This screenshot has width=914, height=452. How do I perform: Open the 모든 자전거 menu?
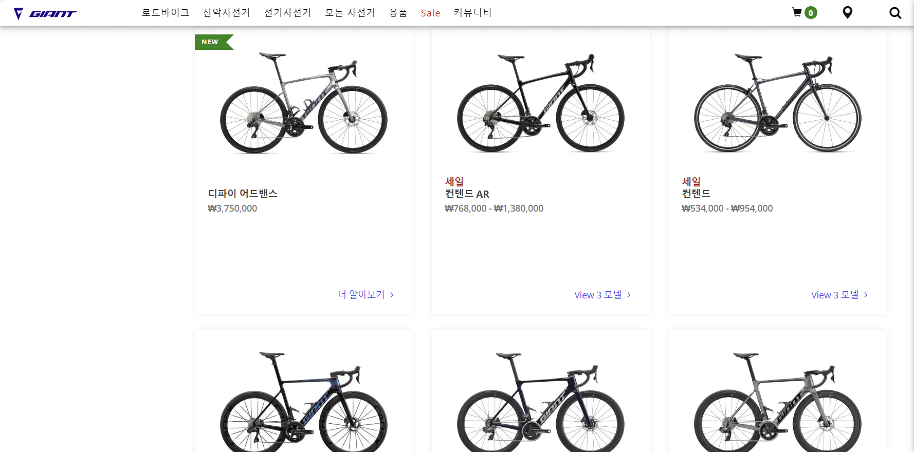tap(350, 12)
